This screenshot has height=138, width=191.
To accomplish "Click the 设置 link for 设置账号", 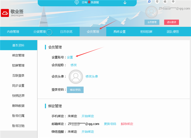I will pos(70,57).
